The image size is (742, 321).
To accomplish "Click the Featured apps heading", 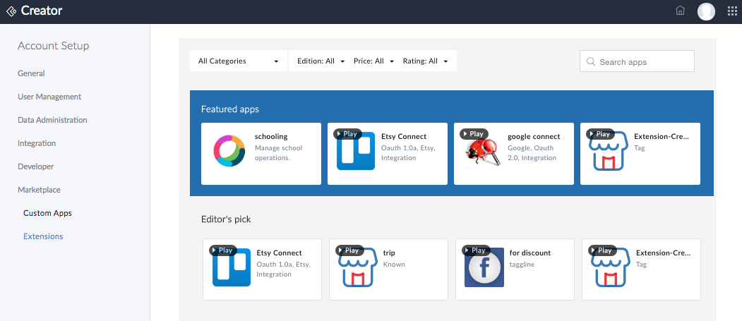I will click(230, 109).
